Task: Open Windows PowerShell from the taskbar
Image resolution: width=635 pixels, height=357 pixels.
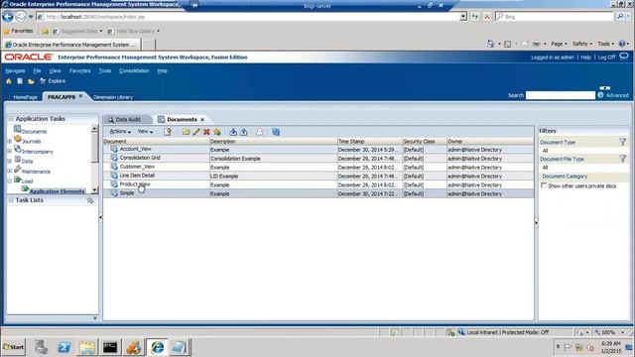Action: click(63, 347)
